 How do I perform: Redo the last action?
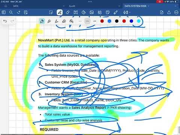12,21
